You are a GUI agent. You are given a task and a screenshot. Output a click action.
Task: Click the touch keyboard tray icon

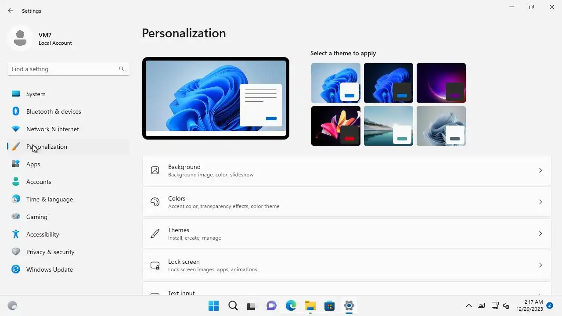(481, 305)
